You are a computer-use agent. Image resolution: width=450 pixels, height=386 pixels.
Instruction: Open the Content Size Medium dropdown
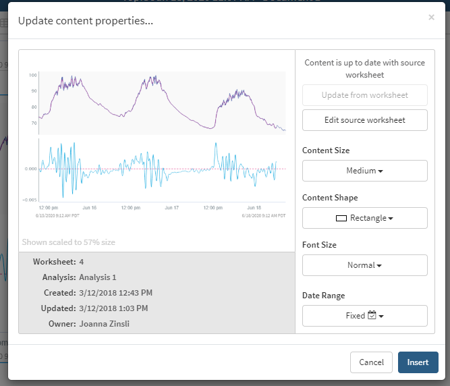pyautogui.click(x=364, y=171)
